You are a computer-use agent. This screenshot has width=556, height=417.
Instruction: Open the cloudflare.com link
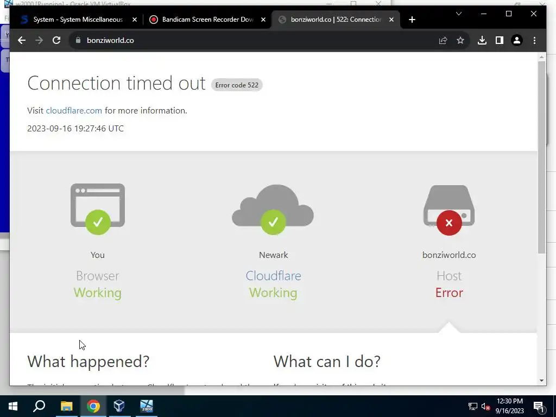coord(74,111)
